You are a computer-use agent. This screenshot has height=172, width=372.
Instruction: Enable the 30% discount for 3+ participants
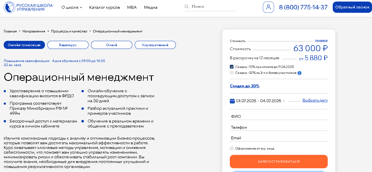(232, 73)
